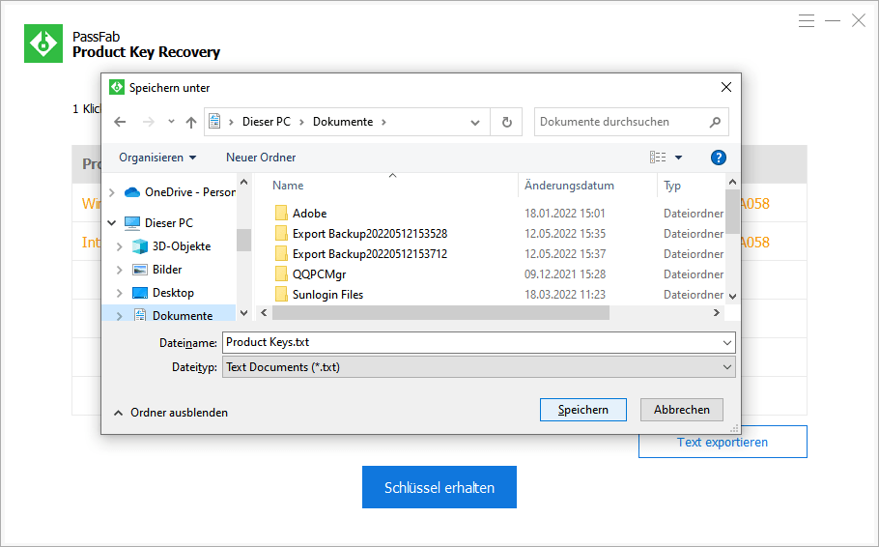This screenshot has height=547, width=879.
Task: Close the Speichern unter dialog
Action: click(x=726, y=87)
